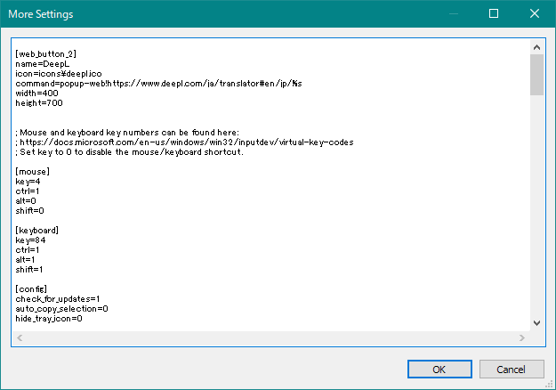
Task: Click the docs.microsoft.com virtual-key-codes URL line
Action: [x=184, y=142]
